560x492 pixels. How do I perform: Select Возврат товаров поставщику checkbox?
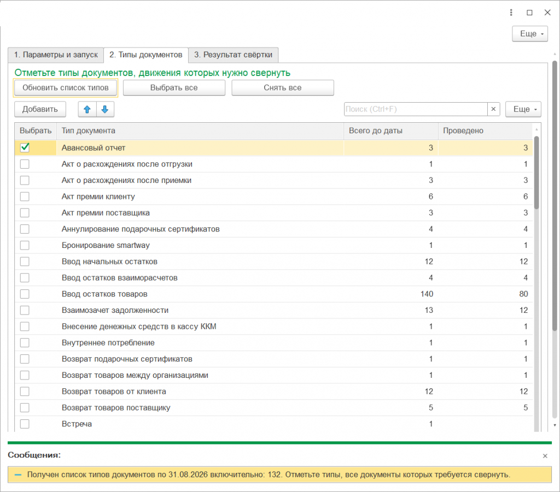25,407
